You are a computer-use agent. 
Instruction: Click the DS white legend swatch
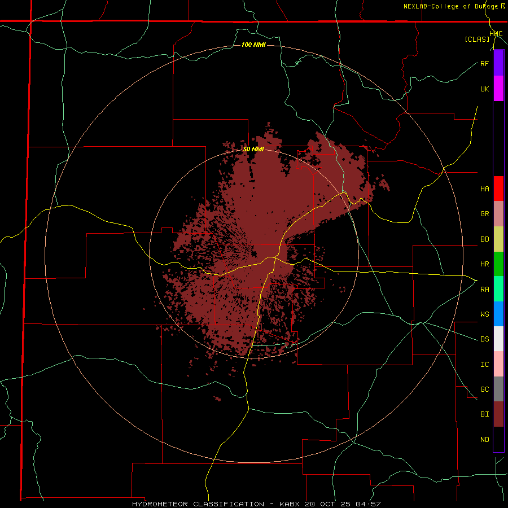498,339
